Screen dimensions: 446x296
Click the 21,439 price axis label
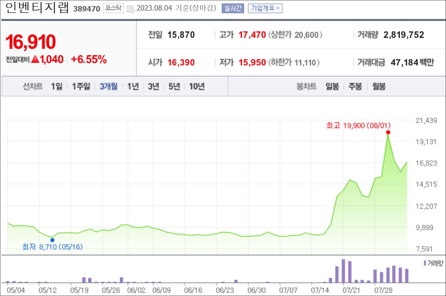[426, 121]
